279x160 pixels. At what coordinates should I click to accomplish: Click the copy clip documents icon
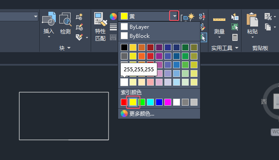[268, 27]
